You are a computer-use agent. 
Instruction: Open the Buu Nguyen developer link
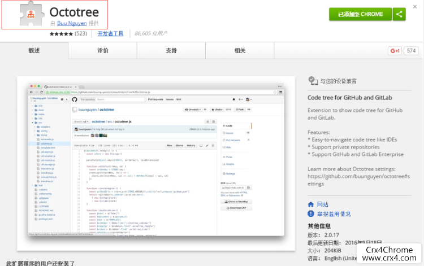pyautogui.click(x=72, y=23)
